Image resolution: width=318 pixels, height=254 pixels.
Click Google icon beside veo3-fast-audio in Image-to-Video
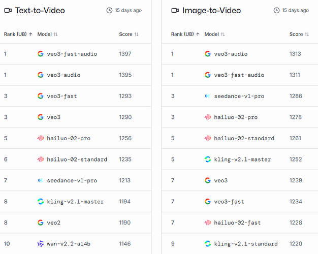[208, 75]
